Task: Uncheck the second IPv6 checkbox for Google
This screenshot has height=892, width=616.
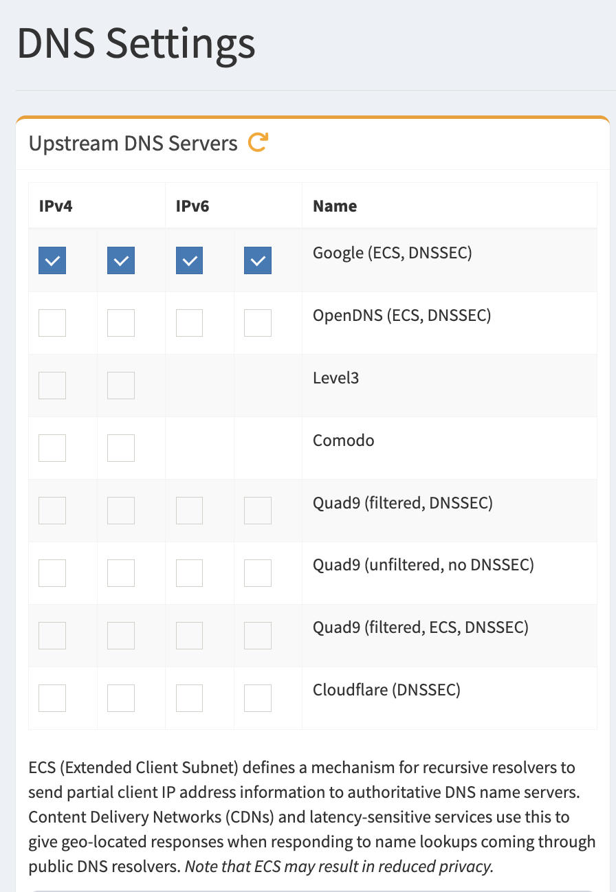Action: point(258,260)
